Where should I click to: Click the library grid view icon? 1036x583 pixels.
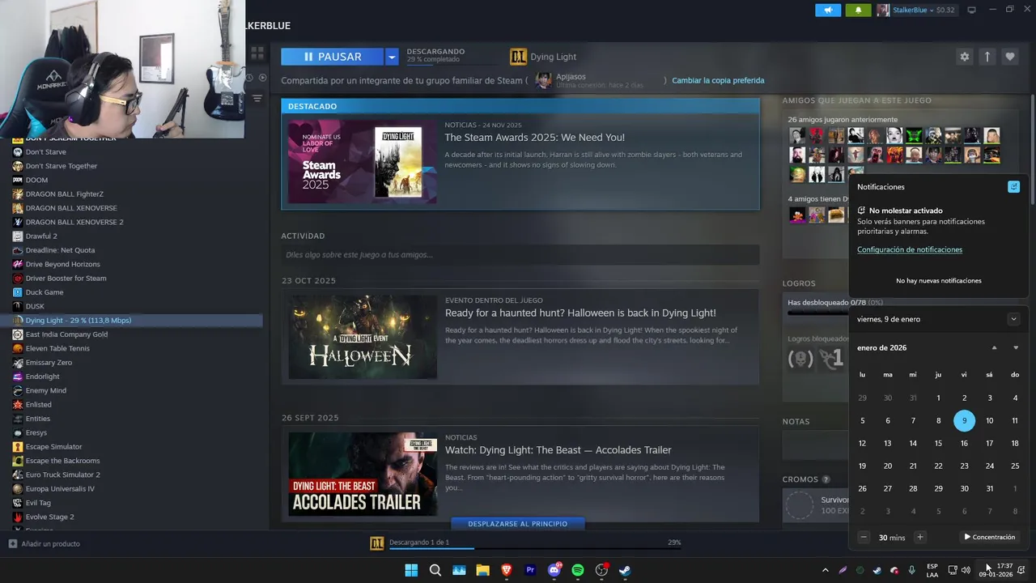click(x=257, y=53)
